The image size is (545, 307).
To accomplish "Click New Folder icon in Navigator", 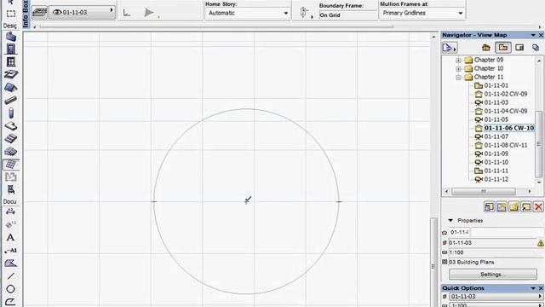I will [513, 206].
